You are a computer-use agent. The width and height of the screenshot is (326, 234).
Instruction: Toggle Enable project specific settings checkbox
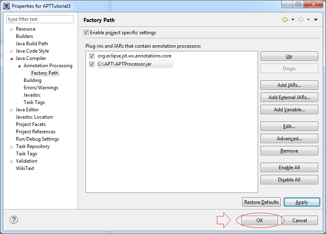86,33
